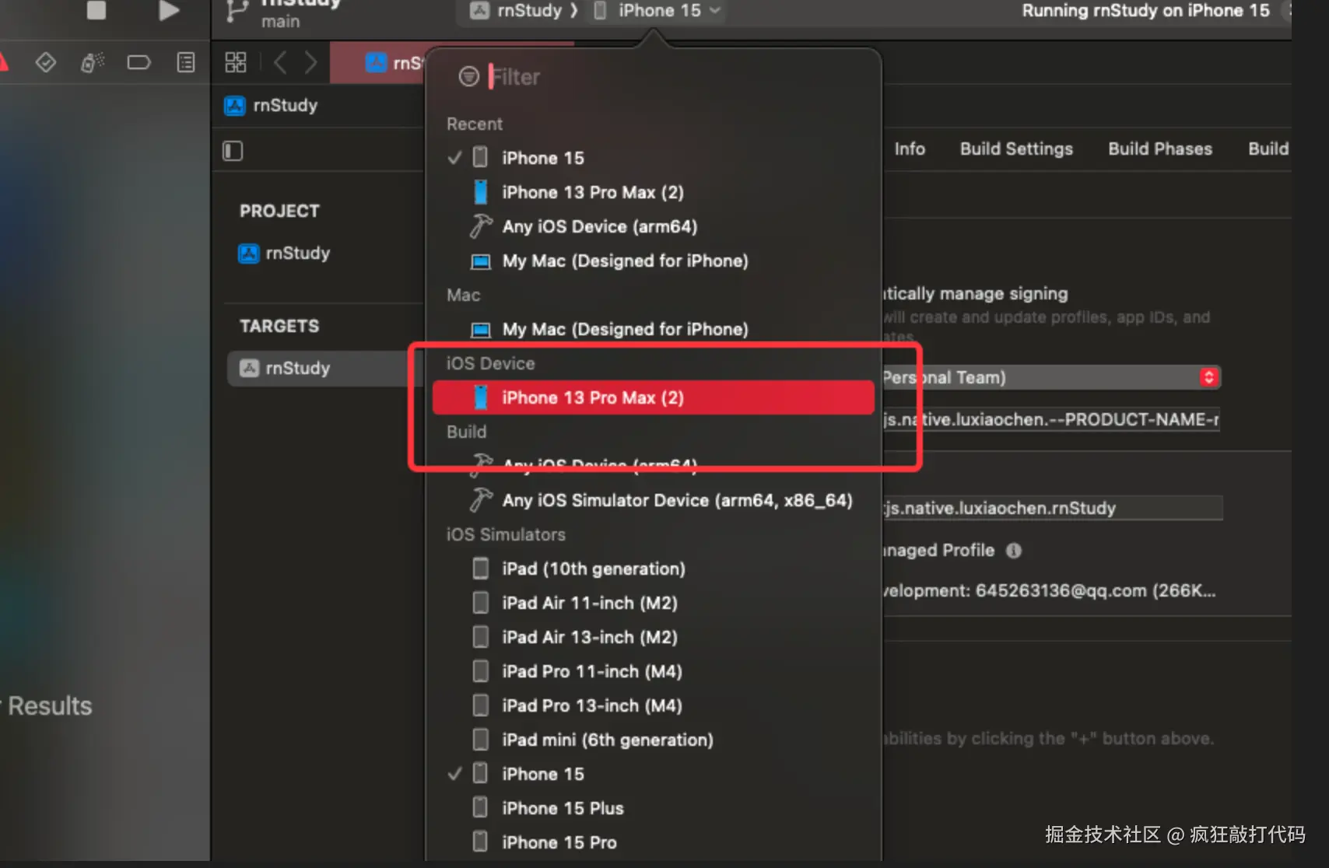Image resolution: width=1329 pixels, height=868 pixels.
Task: Open the report navigator icon
Action: (x=186, y=62)
